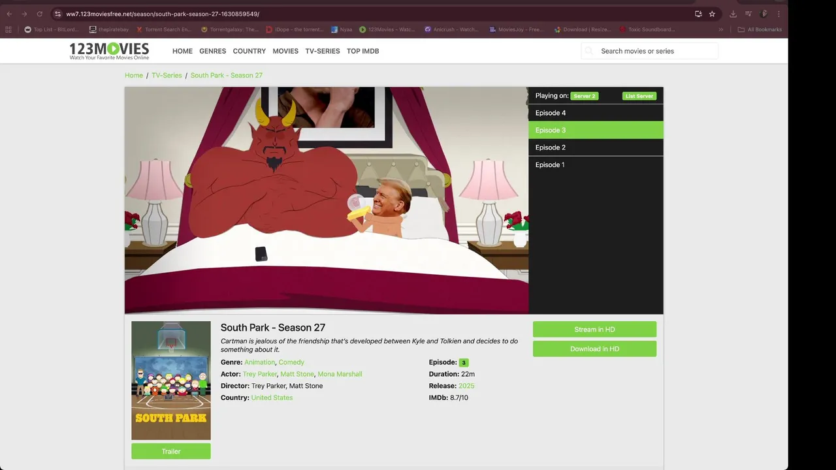Bookmark this page with the star icon

pyautogui.click(x=712, y=14)
